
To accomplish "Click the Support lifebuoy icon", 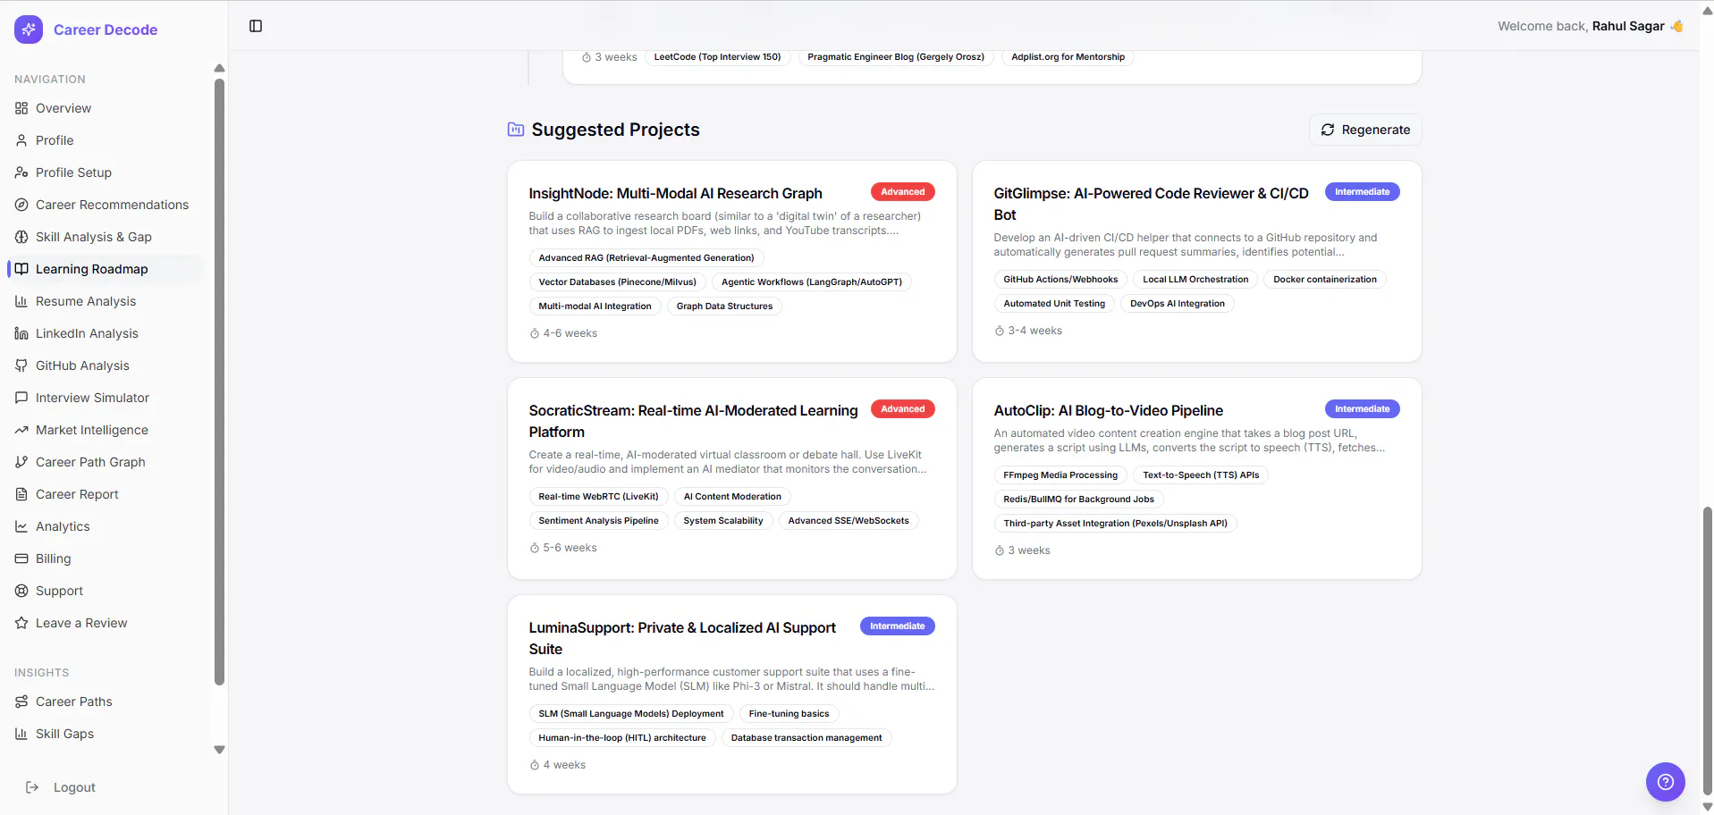I will 21,591.
